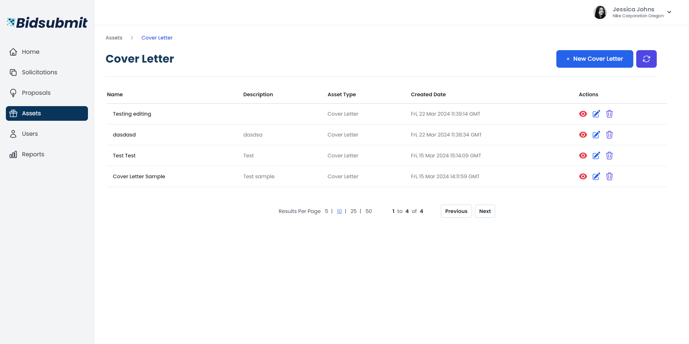Screen dimensions: 689x344
Task: Open Solicitations in the sidebar
Action: (x=40, y=72)
